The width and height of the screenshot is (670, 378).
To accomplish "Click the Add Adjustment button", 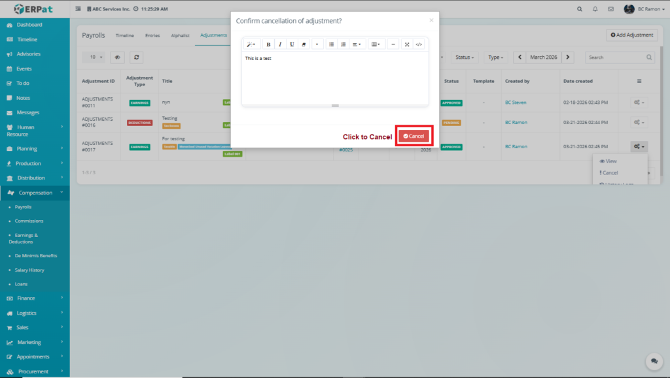I will click(x=632, y=35).
